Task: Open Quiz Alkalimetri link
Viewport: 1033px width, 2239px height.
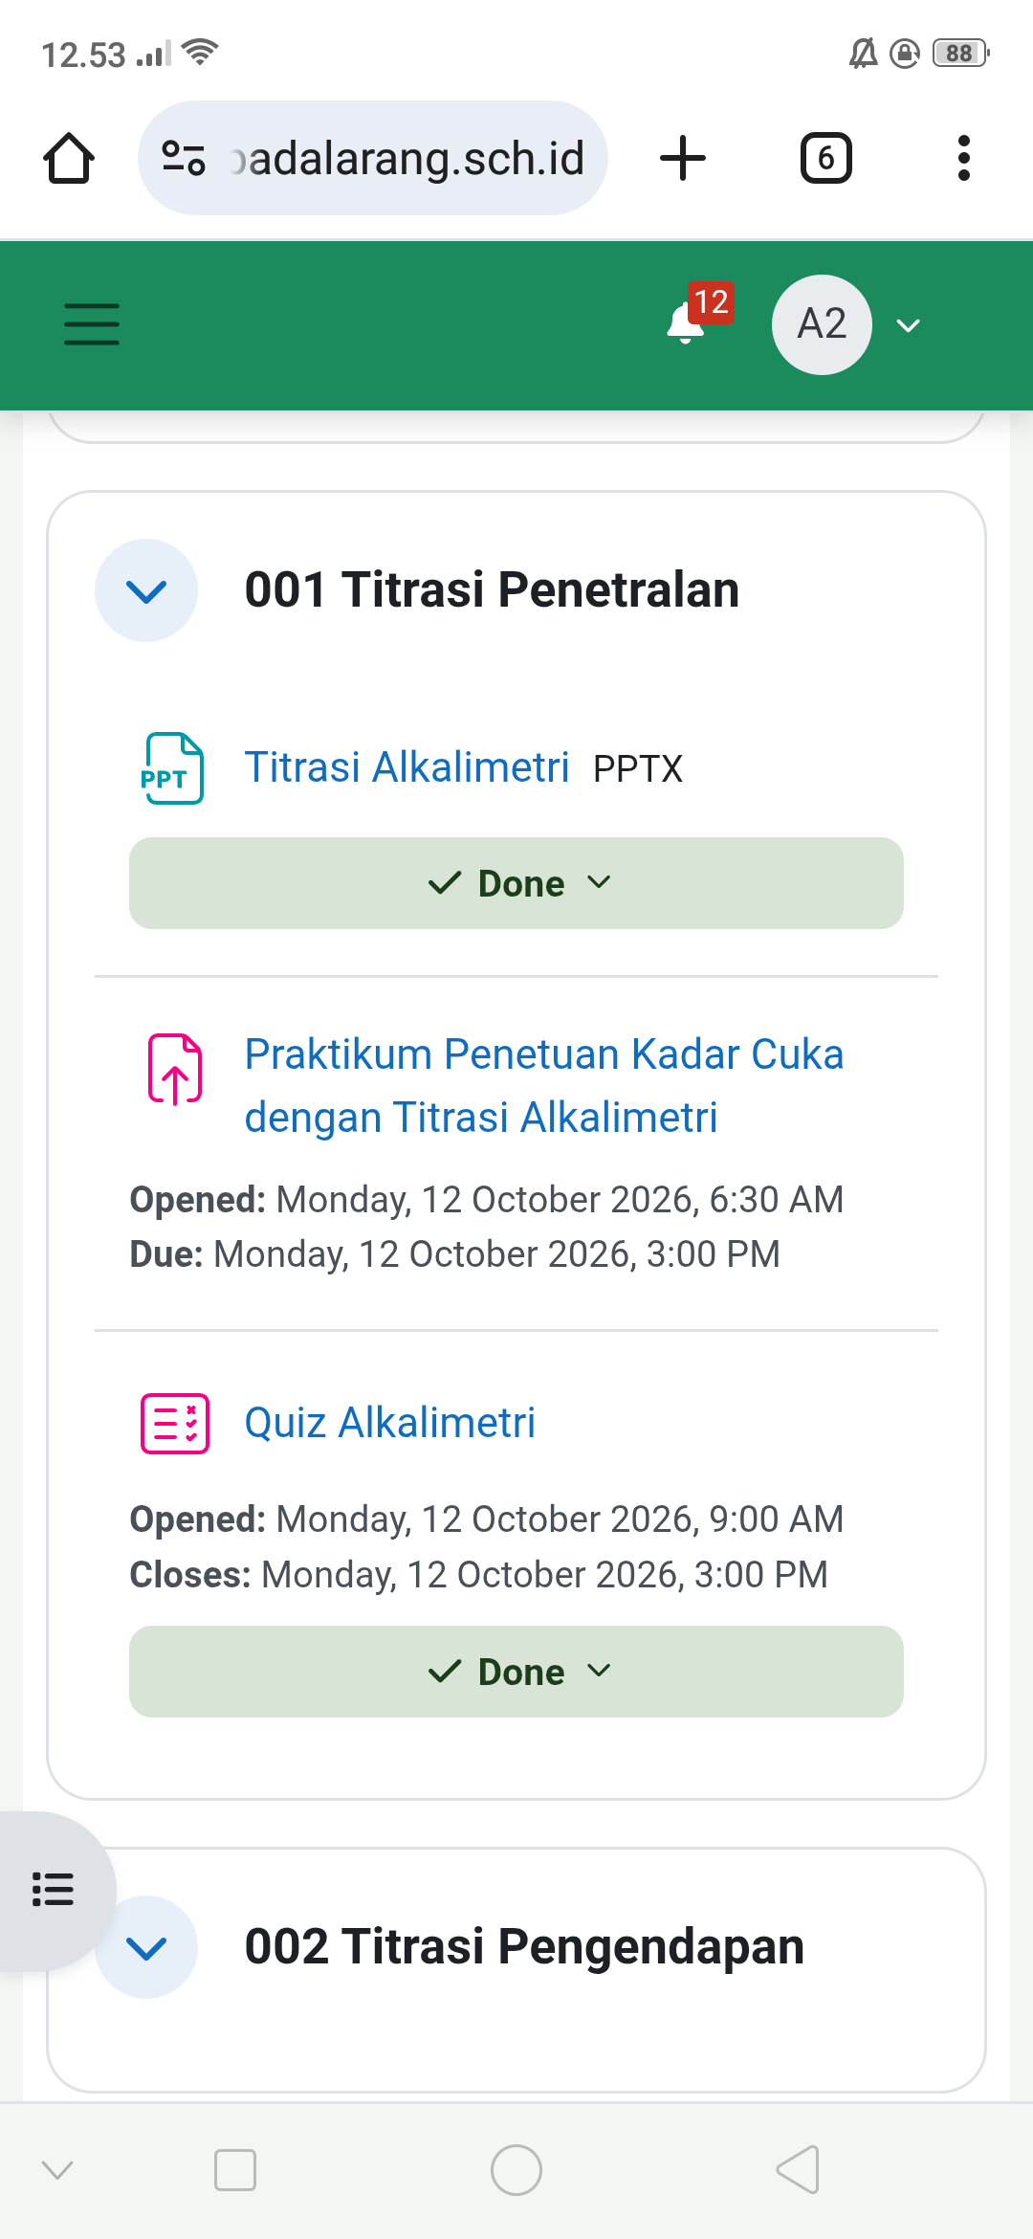Action: point(390,1423)
